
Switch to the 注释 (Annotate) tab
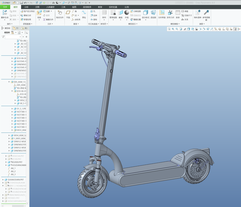(37, 7)
